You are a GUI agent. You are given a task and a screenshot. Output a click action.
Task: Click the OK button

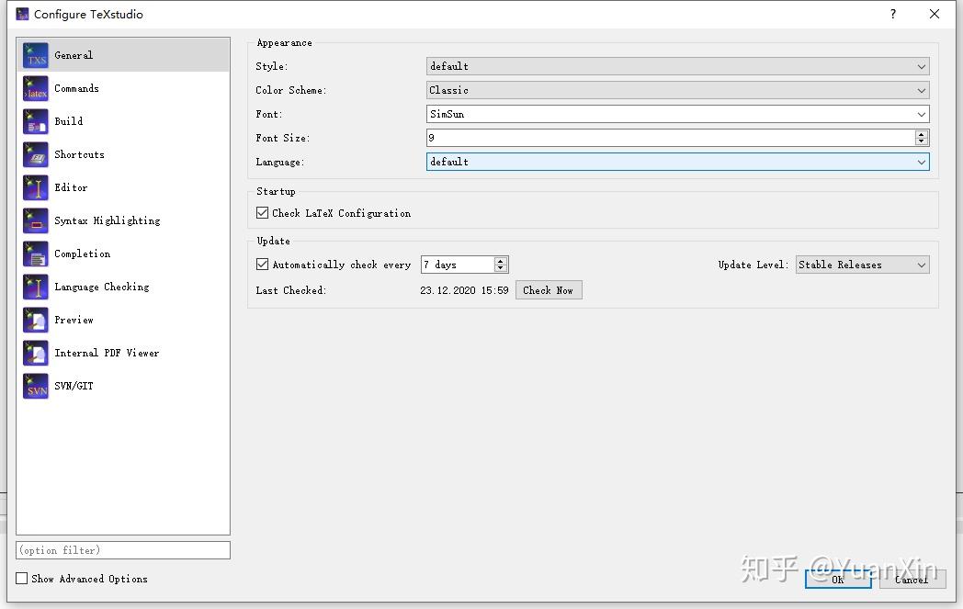(837, 580)
